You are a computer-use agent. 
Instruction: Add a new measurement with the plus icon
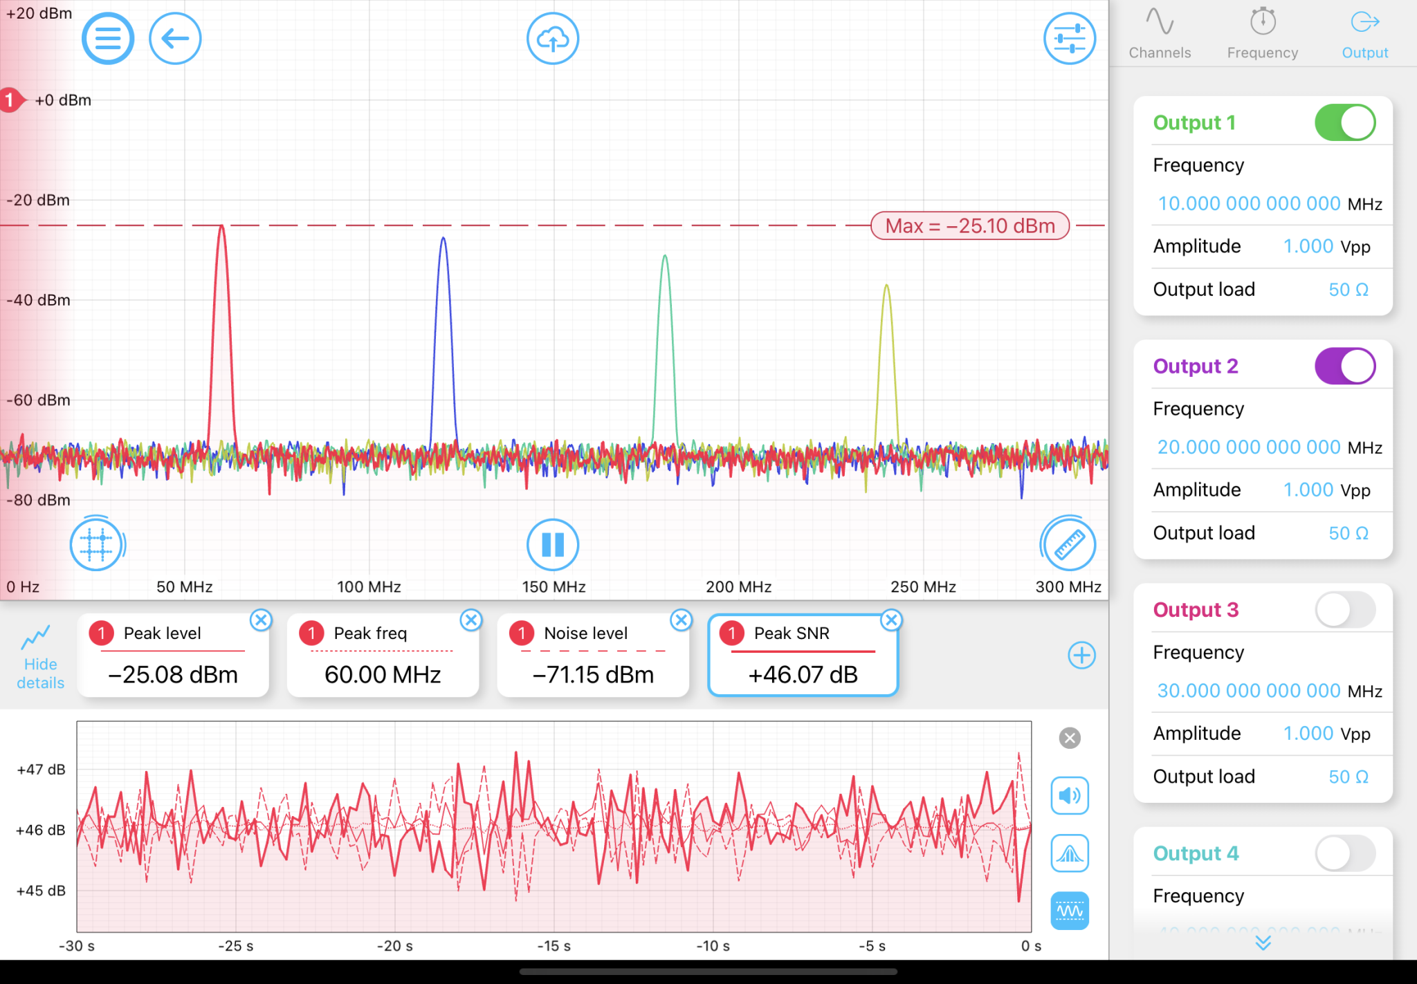coord(1081,655)
